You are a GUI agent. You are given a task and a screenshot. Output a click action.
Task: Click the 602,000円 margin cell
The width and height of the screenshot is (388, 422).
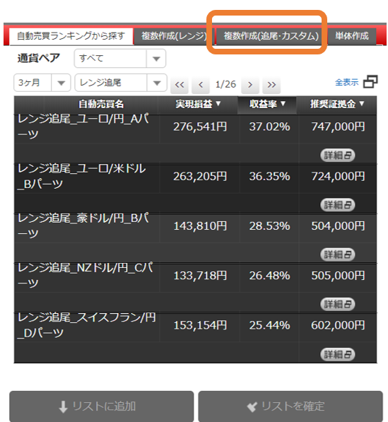[x=339, y=325]
